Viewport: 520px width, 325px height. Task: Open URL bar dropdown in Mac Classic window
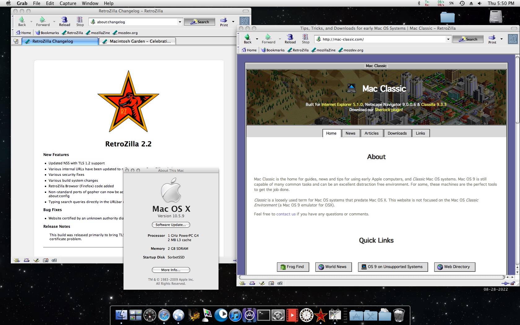448,39
